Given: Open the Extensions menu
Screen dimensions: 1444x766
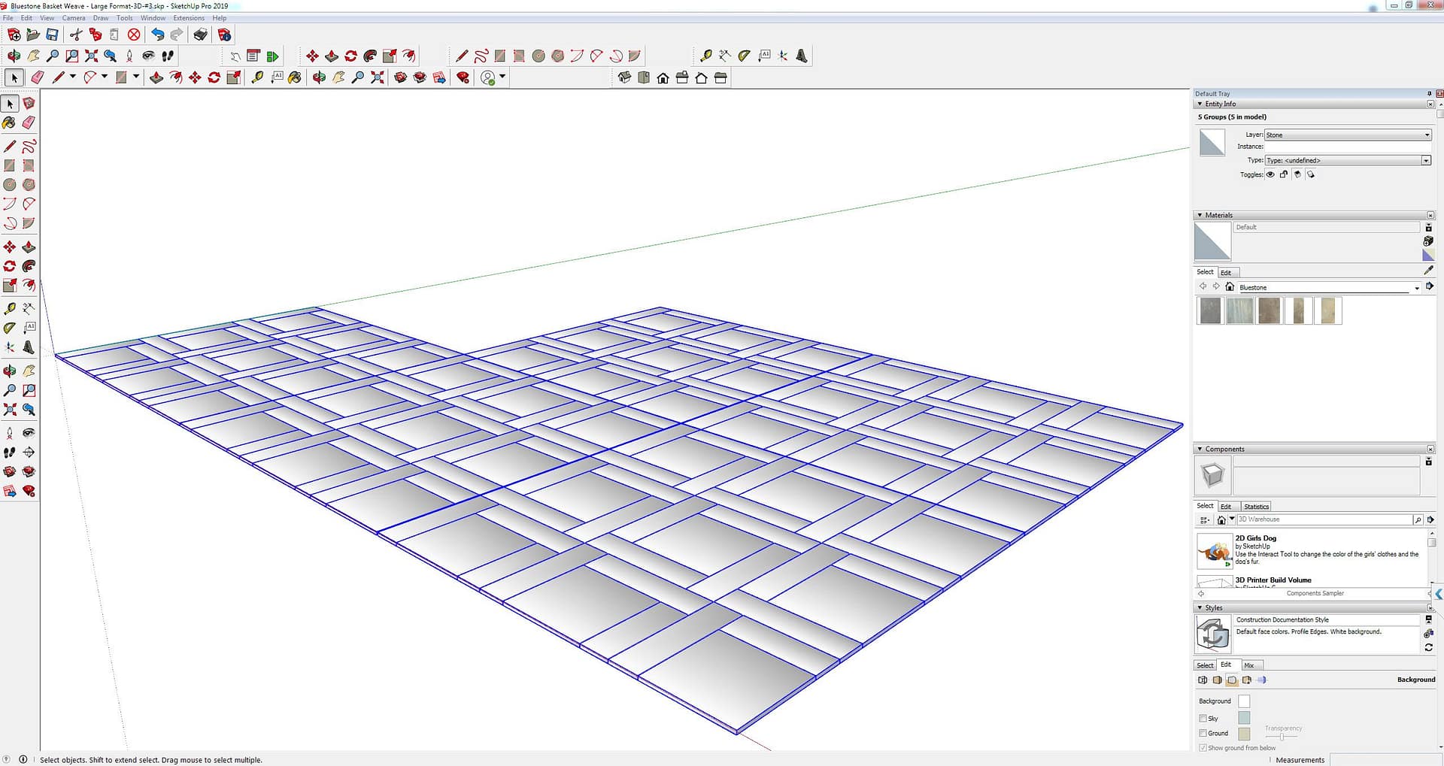Looking at the screenshot, I should (188, 18).
